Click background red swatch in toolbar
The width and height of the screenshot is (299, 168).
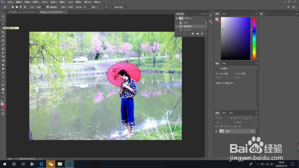click(x=4, y=106)
